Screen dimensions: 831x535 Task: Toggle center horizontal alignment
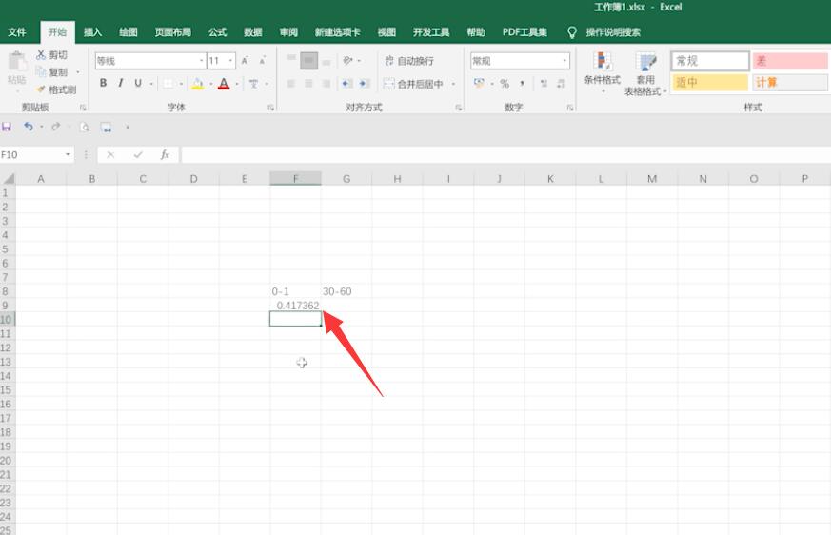(308, 83)
